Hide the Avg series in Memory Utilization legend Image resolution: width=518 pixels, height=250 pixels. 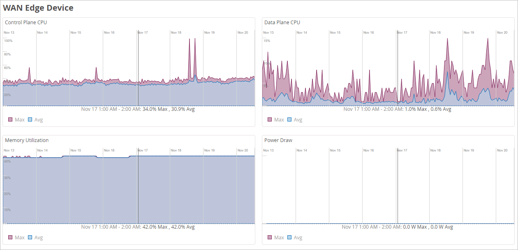pos(30,238)
